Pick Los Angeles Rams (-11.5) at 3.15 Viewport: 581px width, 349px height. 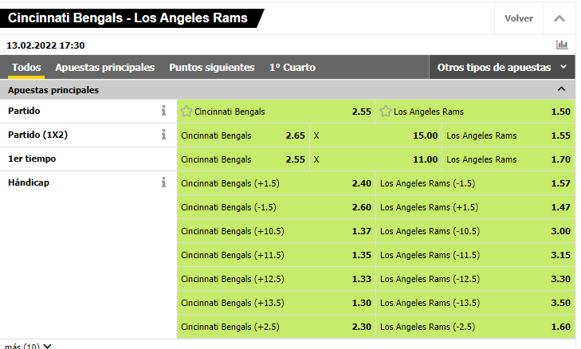pyautogui.click(x=475, y=255)
